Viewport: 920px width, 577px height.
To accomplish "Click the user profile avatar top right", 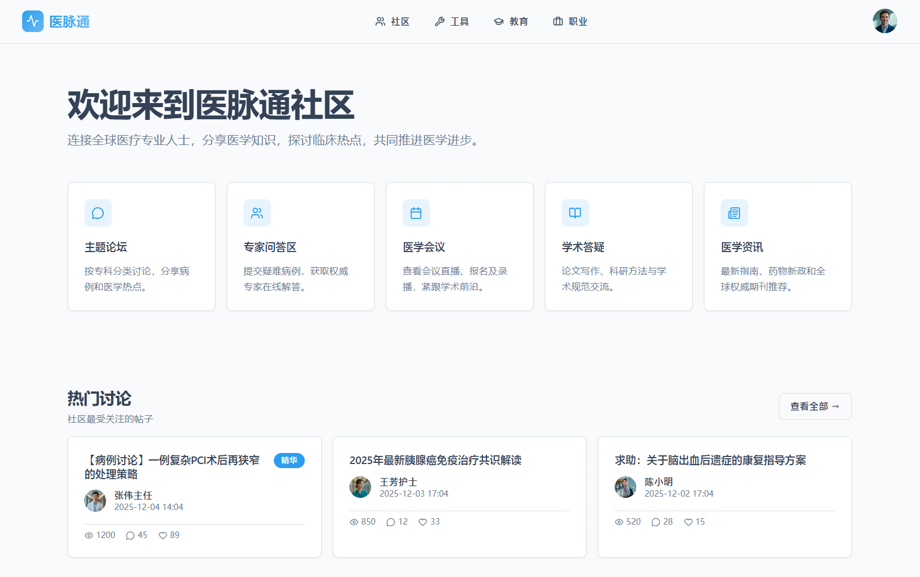I will pyautogui.click(x=884, y=22).
